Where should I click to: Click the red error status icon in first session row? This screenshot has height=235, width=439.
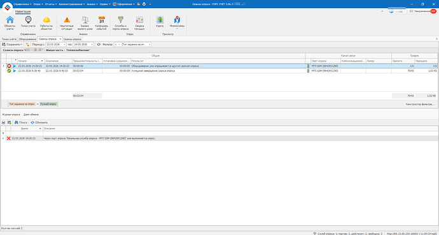click(x=9, y=66)
